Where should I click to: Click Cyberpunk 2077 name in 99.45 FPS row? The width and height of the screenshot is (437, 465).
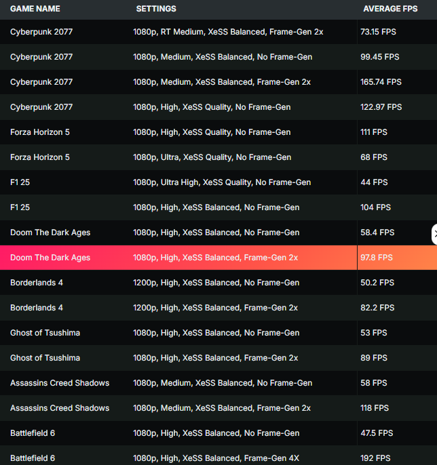[x=41, y=57]
